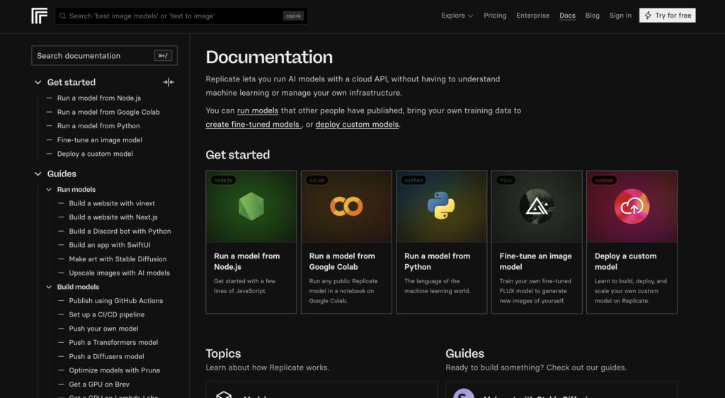The width and height of the screenshot is (725, 398).
Task: Focus the Search documentation field
Action: [105, 55]
